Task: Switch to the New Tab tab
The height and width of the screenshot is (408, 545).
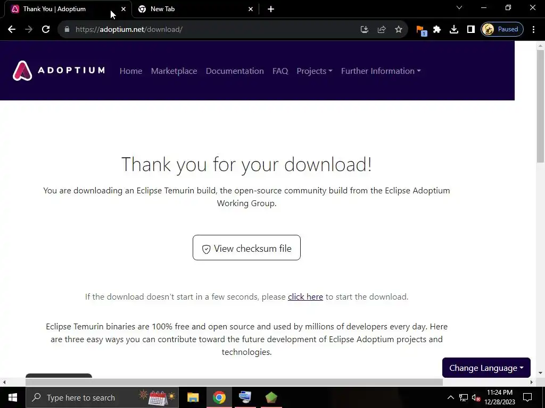Action: [x=195, y=10]
